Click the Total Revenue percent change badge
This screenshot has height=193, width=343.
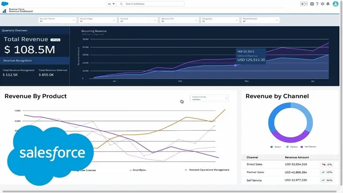55,40
